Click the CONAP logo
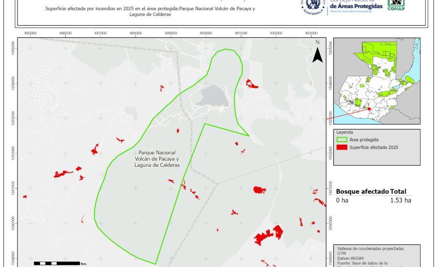438x267 pixels. pos(396,5)
